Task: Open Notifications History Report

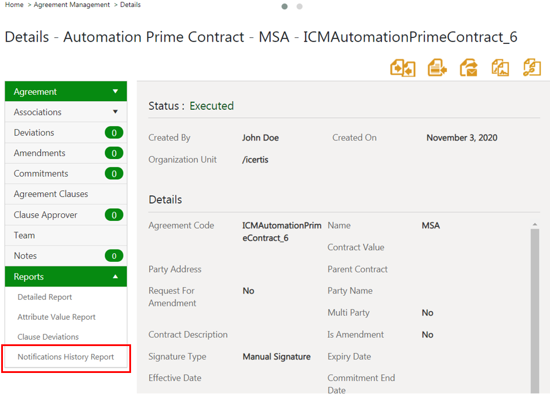Action: [x=66, y=357]
